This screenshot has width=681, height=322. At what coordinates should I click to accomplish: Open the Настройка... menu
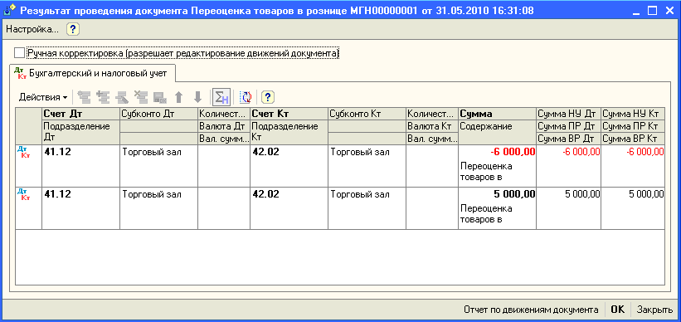32,30
